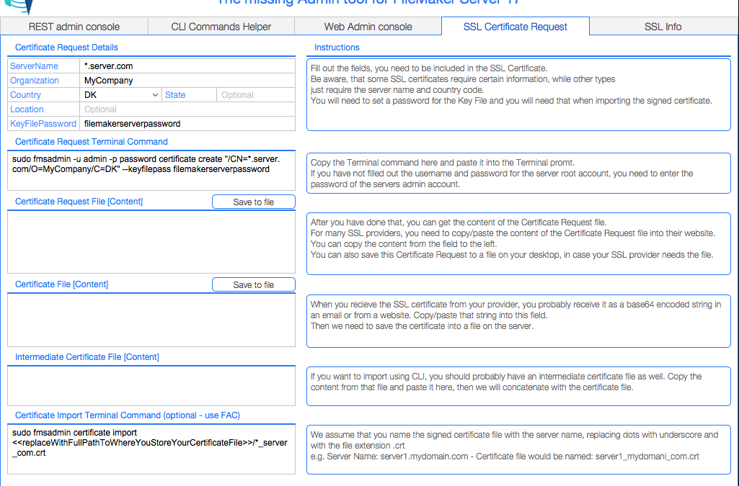Switch to the SSL Info tab
The image size is (739, 486).
click(663, 27)
